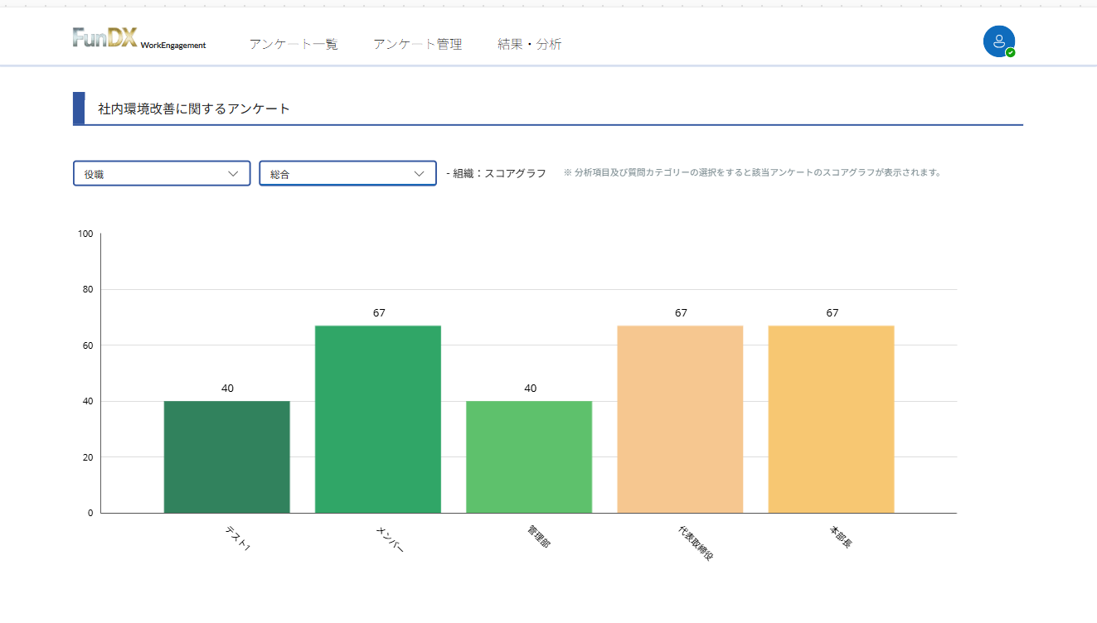The image size is (1097, 623).
Task: Select the light green 管理部 bar
Action: tap(529, 456)
